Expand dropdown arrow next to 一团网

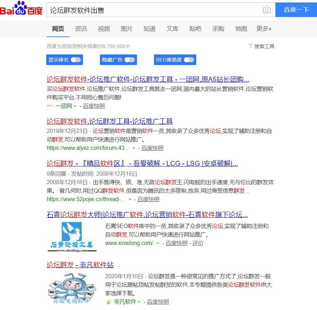pyautogui.click(x=75, y=106)
